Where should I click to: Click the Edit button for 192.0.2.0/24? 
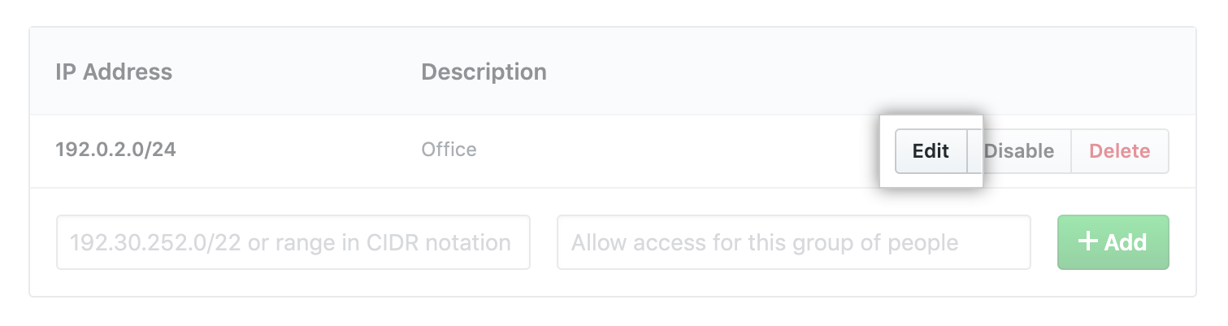[931, 151]
